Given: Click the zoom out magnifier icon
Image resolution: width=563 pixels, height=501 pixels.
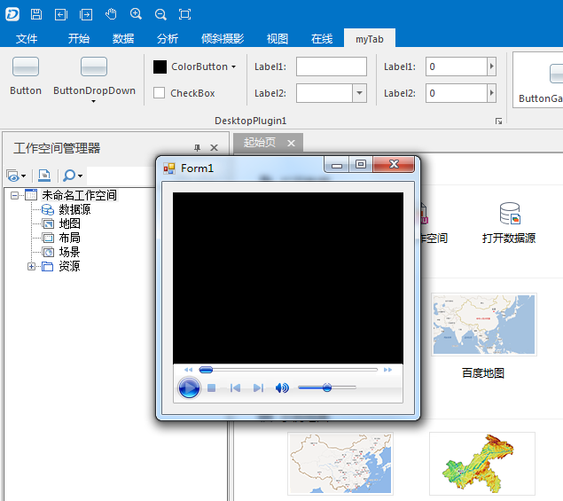Looking at the screenshot, I should tap(160, 14).
